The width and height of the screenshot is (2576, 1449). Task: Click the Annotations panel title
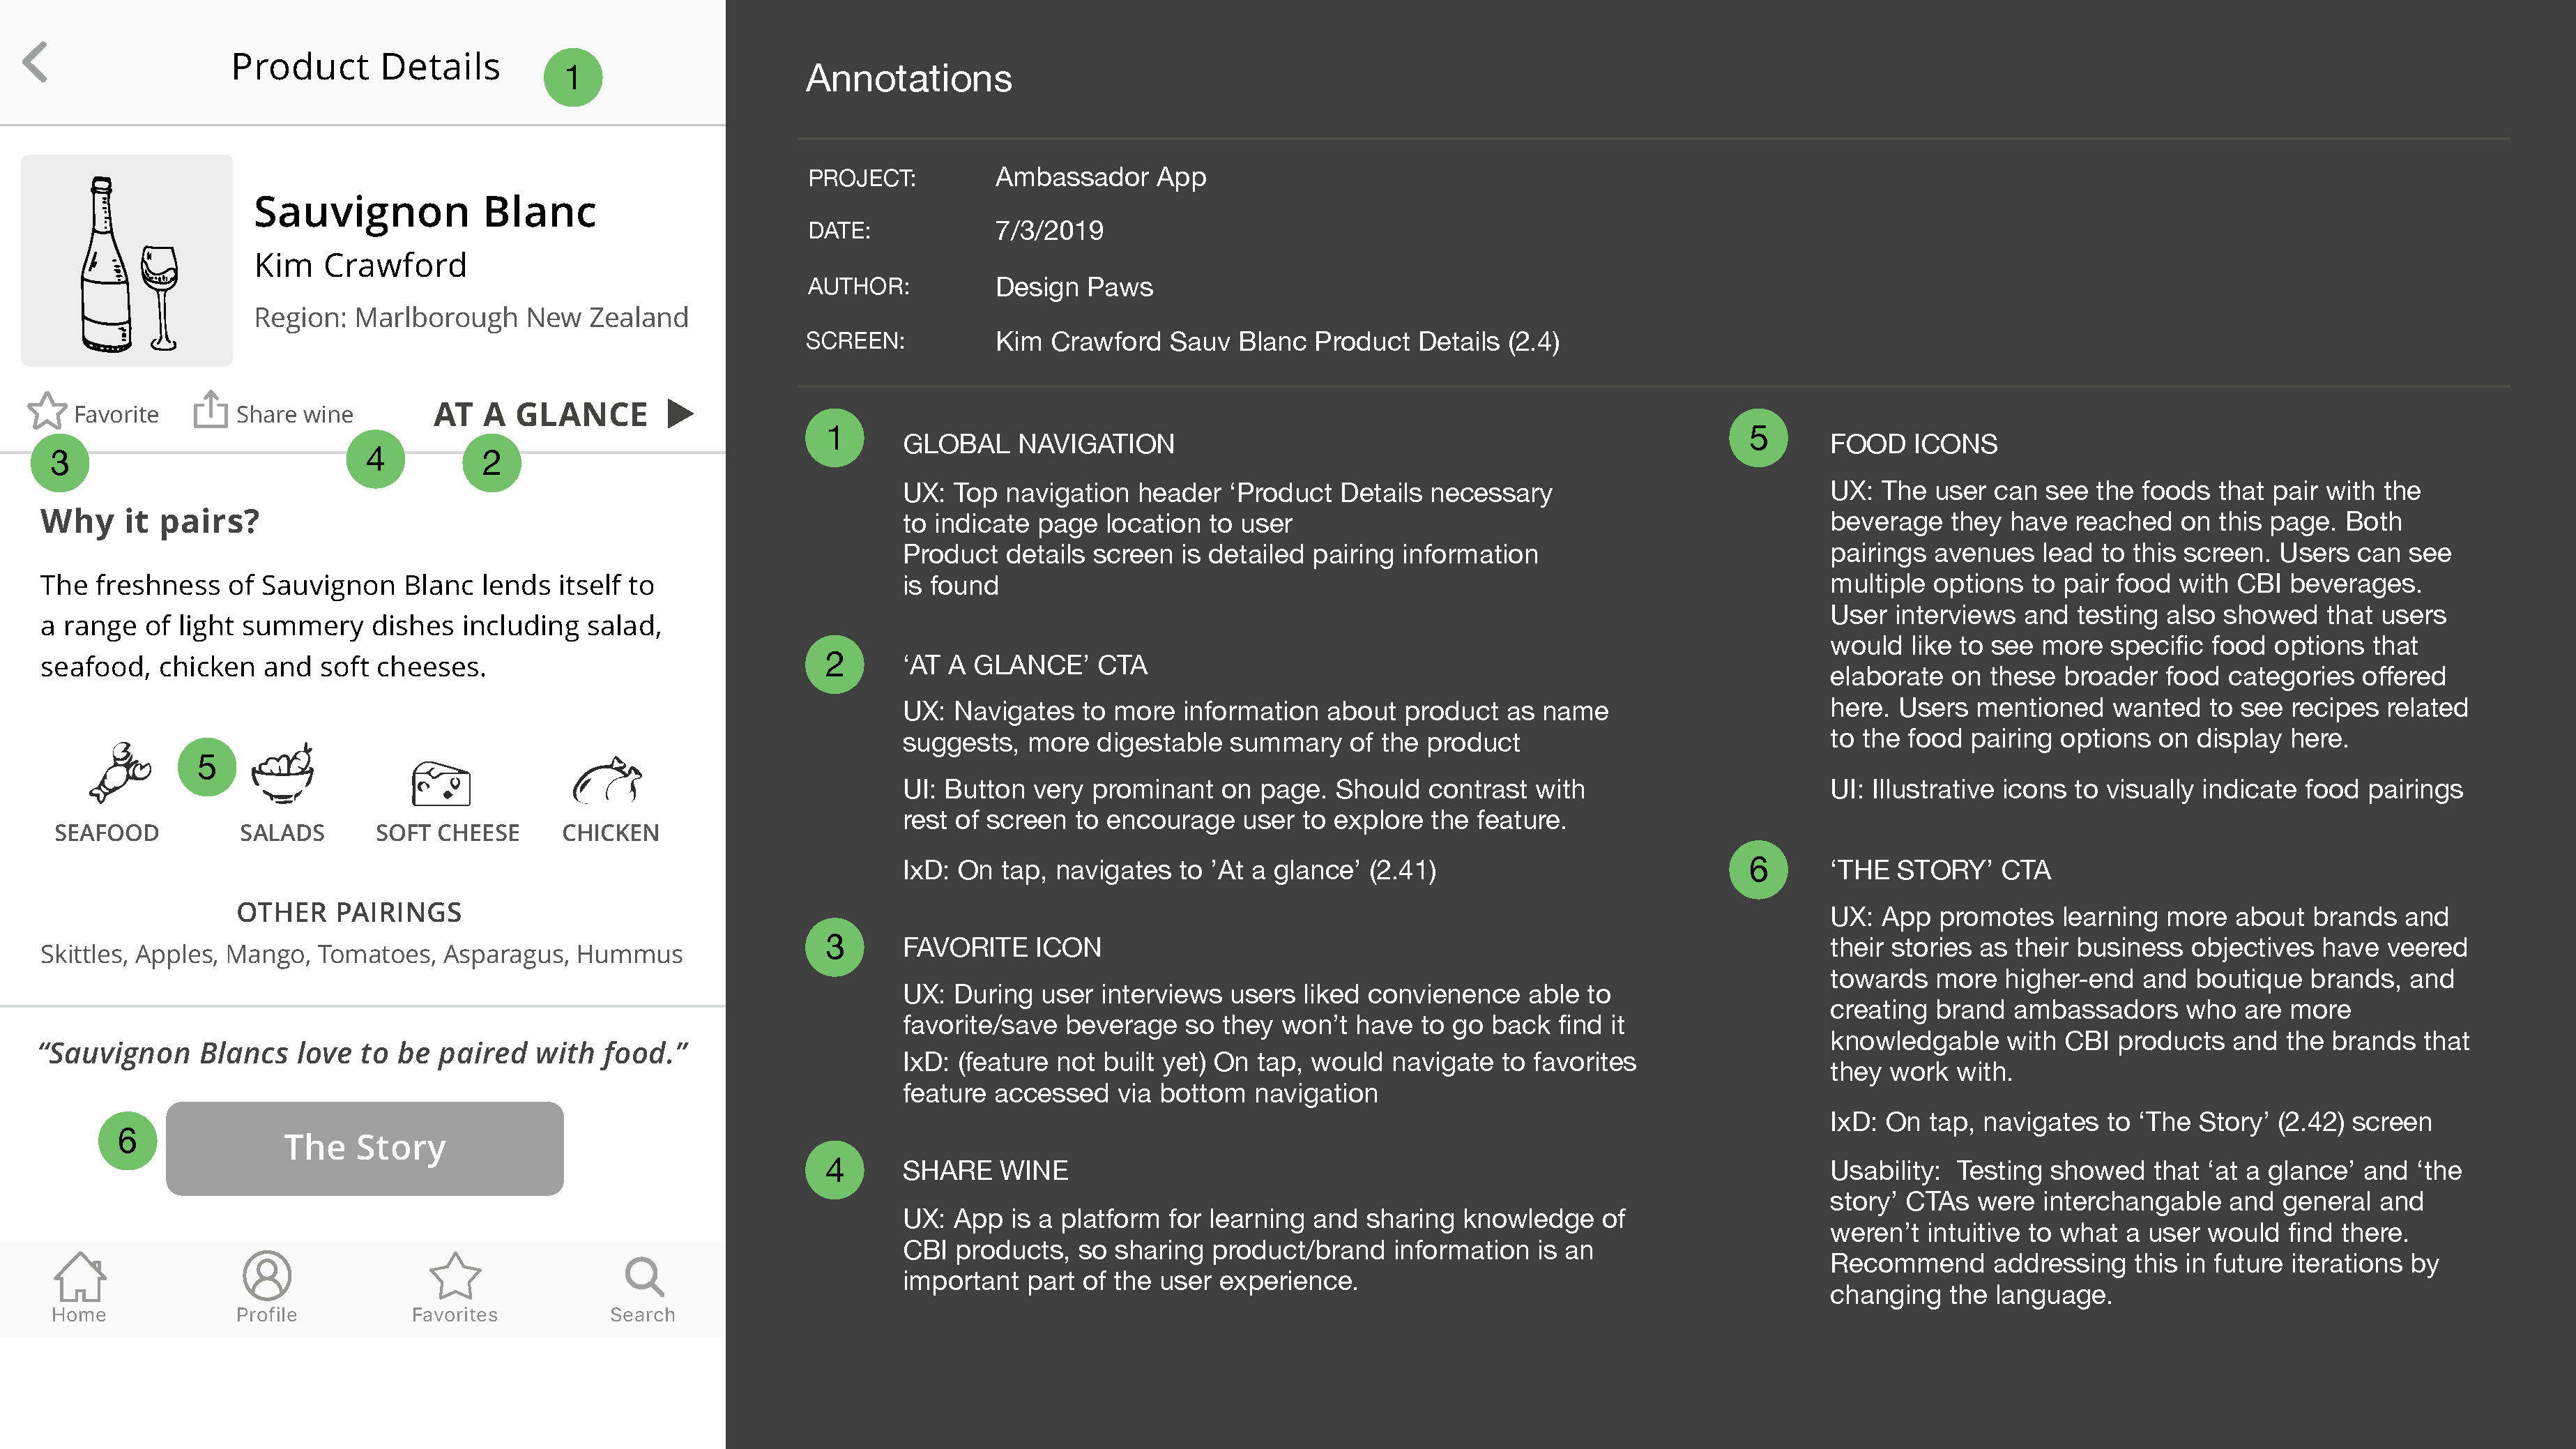(909, 78)
